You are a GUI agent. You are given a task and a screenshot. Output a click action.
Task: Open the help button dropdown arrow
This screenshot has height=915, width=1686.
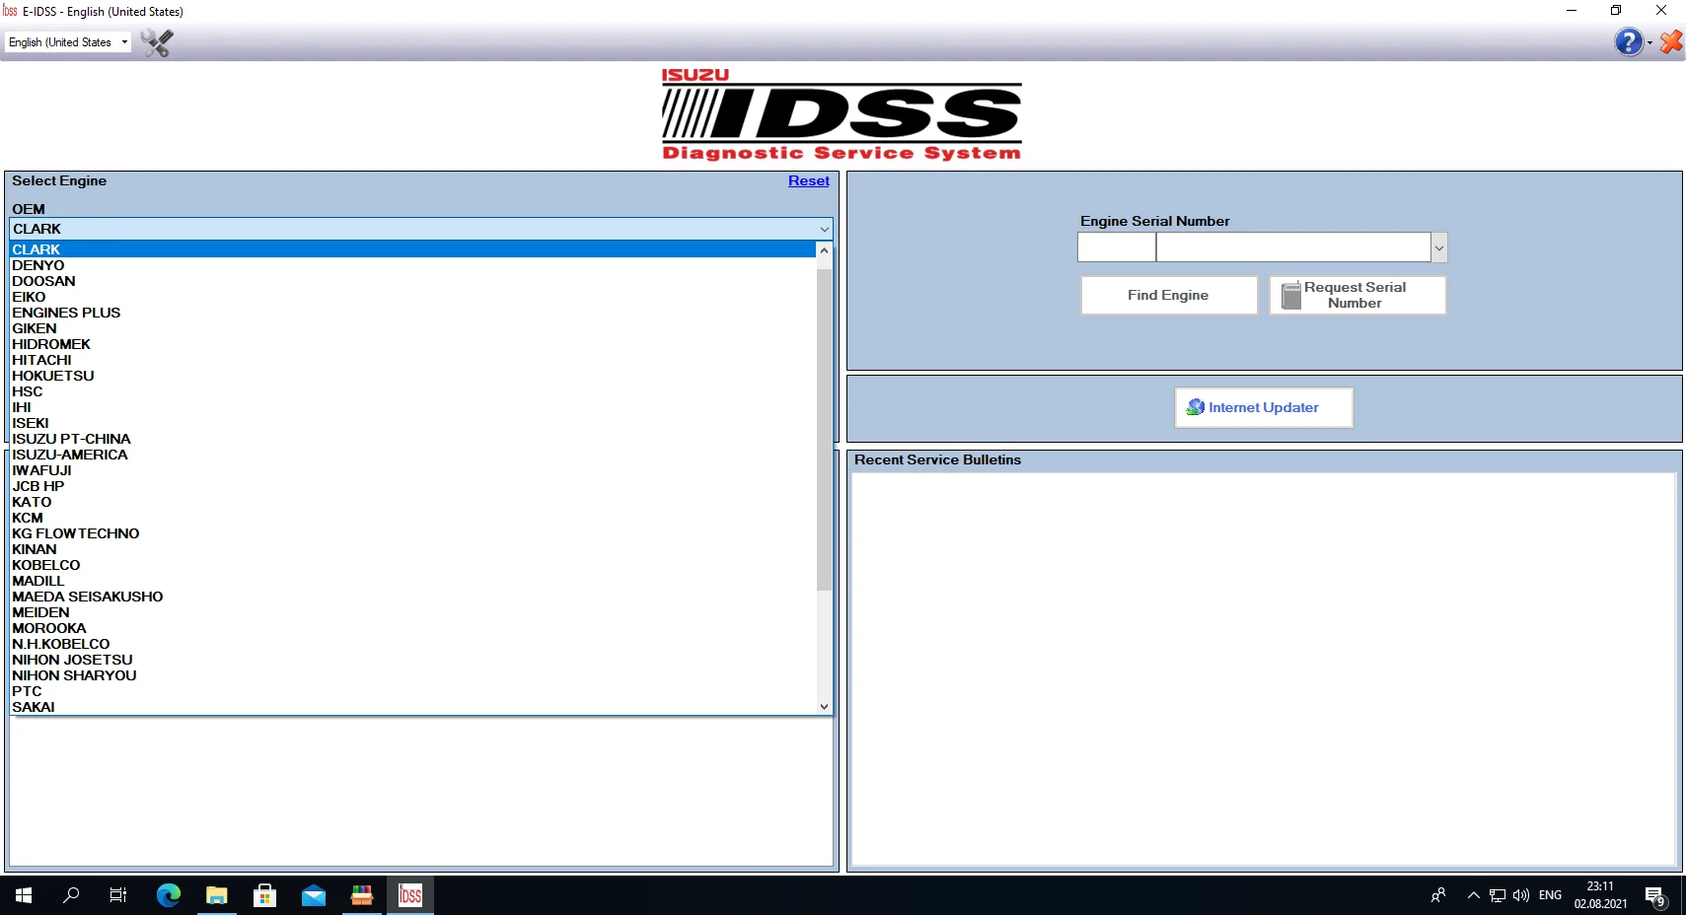click(x=1649, y=42)
